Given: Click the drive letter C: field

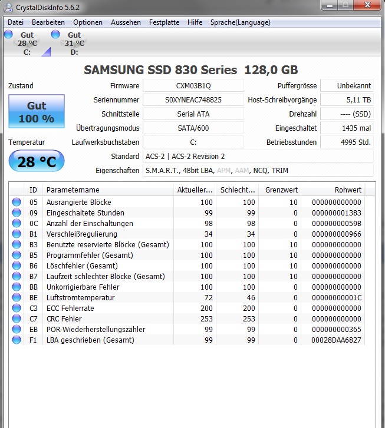Looking at the screenshot, I should [193, 142].
